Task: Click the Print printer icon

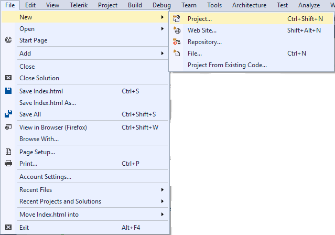Action: (8, 163)
